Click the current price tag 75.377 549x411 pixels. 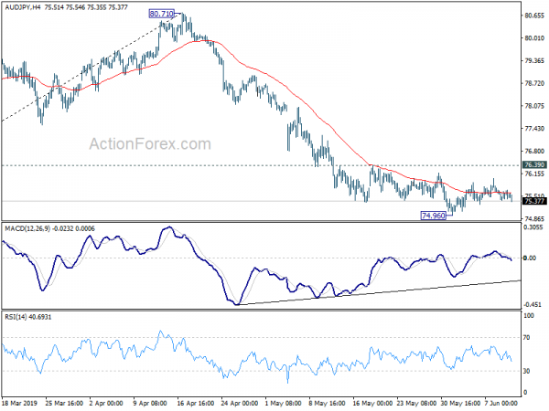(534, 201)
